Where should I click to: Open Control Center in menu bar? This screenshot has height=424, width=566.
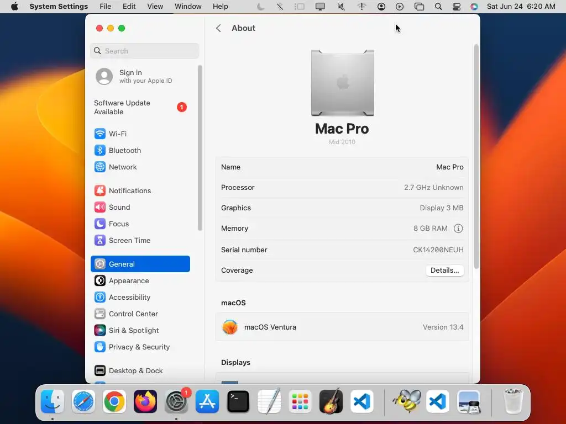click(x=456, y=7)
